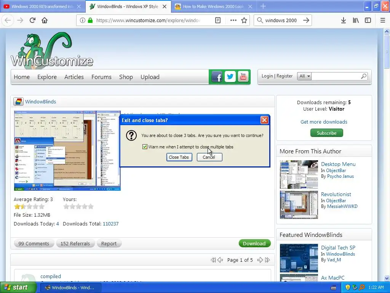390x293 pixels.
Task: Open the Upload menu item
Action: [x=150, y=77]
